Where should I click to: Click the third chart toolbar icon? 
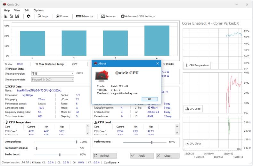point(17,16)
